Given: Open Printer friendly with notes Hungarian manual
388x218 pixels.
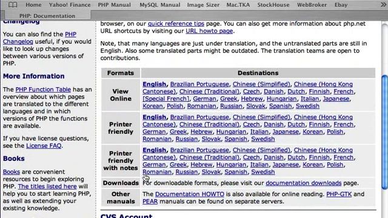Looking at the screenshot, I should point(231,165).
